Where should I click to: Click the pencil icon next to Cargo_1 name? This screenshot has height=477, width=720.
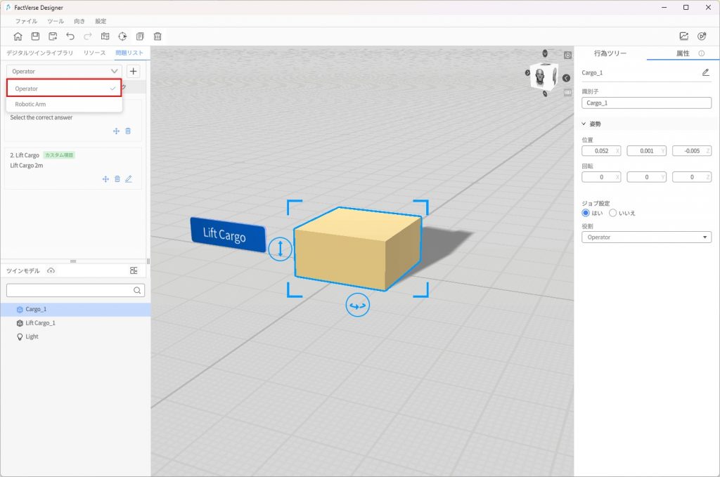tap(705, 72)
